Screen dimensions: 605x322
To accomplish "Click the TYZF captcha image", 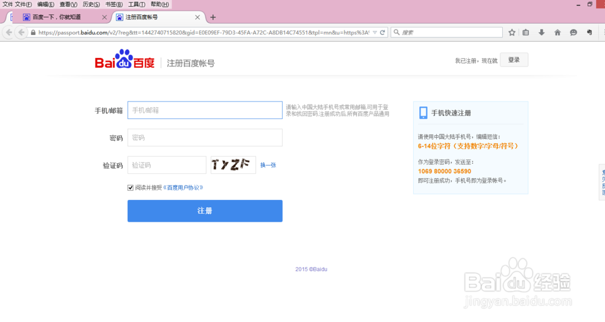I will [233, 165].
